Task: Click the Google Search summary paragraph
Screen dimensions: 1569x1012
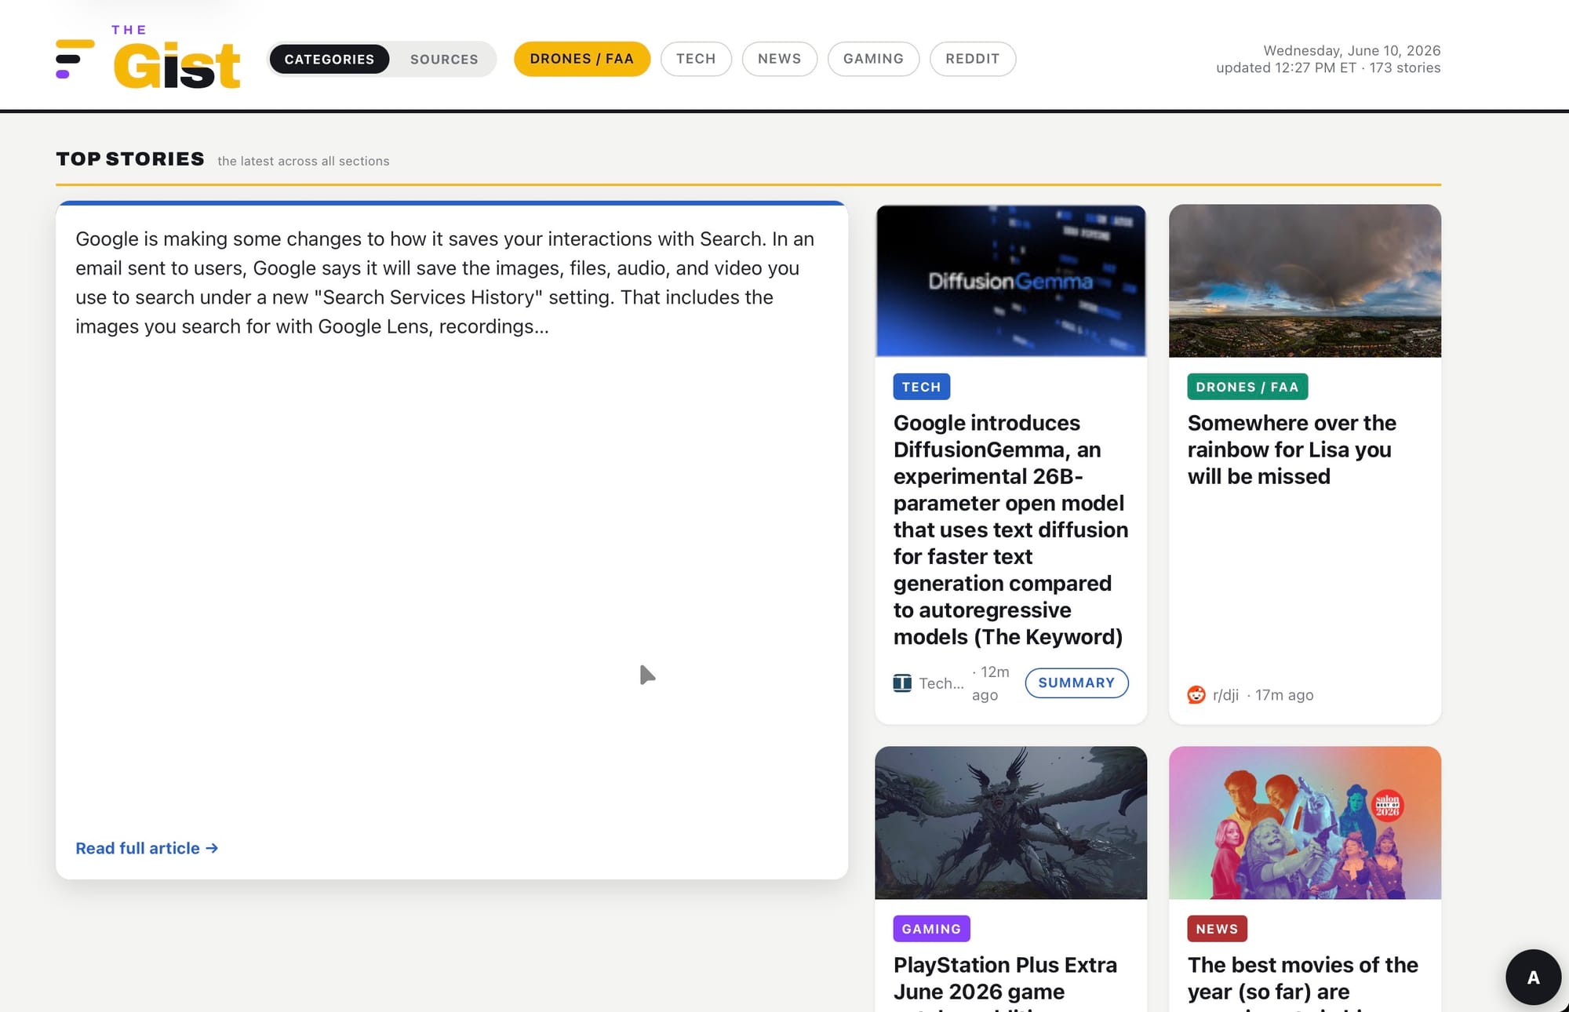Action: click(x=445, y=282)
